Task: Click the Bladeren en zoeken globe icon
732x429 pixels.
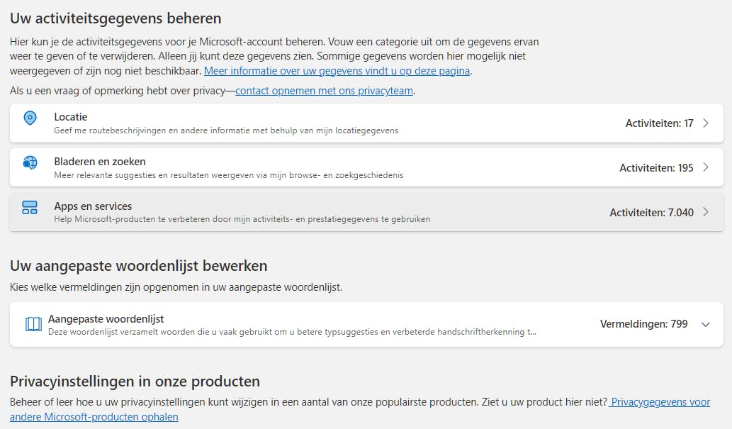Action: pos(30,163)
